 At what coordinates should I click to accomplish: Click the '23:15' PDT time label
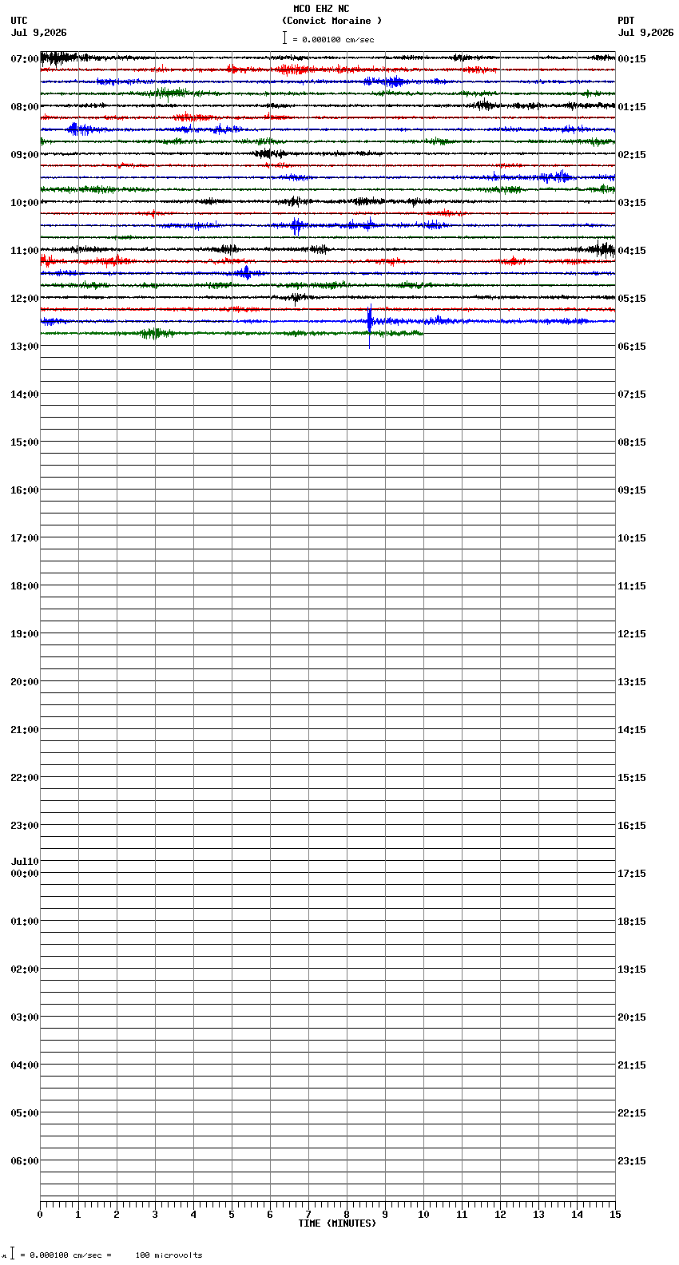point(632,1161)
